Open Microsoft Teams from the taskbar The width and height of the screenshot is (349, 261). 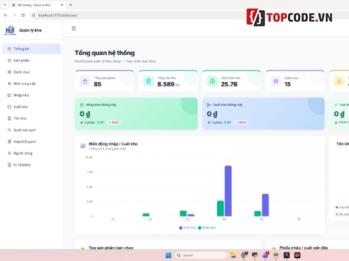(265, 255)
